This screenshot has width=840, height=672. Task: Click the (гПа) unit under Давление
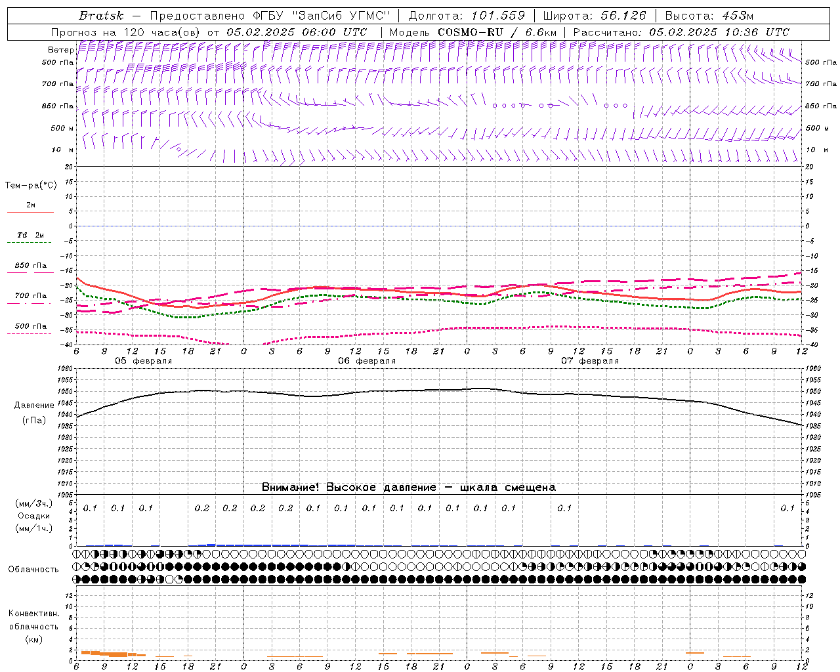click(34, 420)
